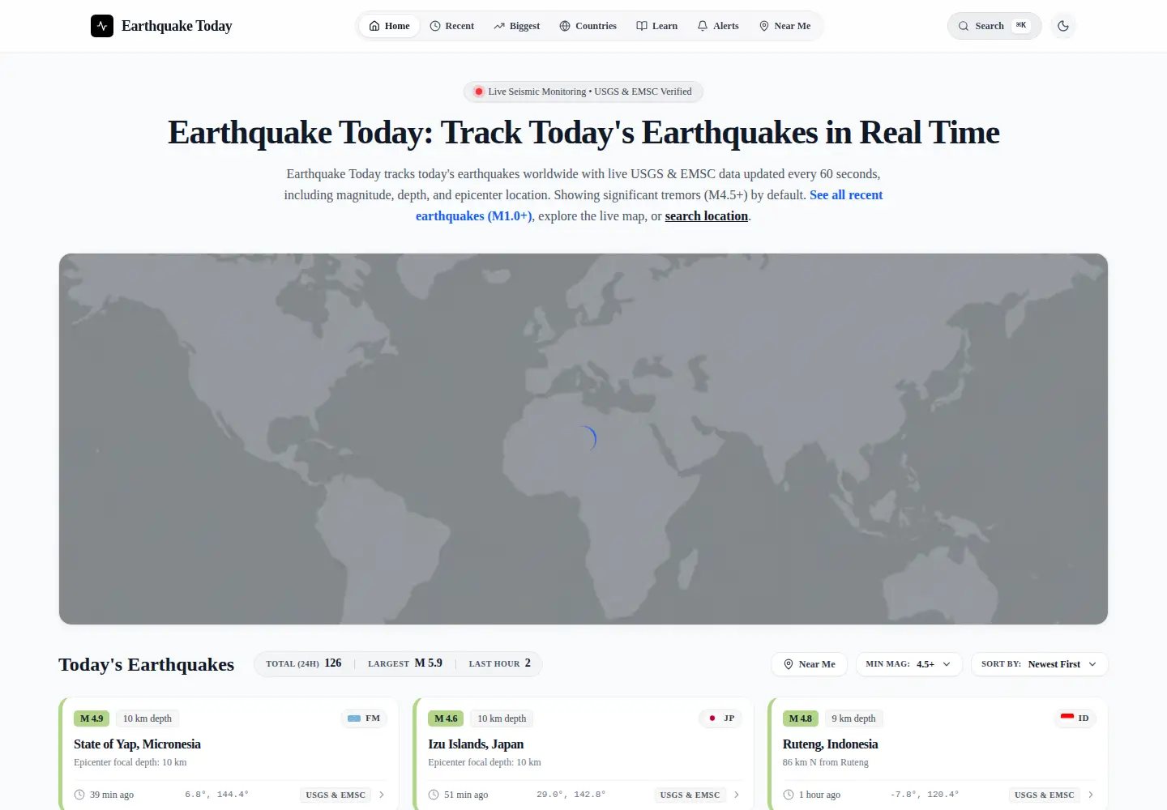Click the M 4.8 magnitude badge
Viewport: 1167px width, 810px height.
[801, 718]
